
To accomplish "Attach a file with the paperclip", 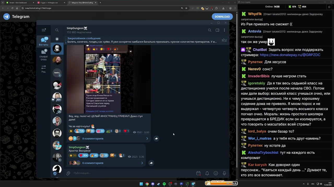I will [68, 173].
